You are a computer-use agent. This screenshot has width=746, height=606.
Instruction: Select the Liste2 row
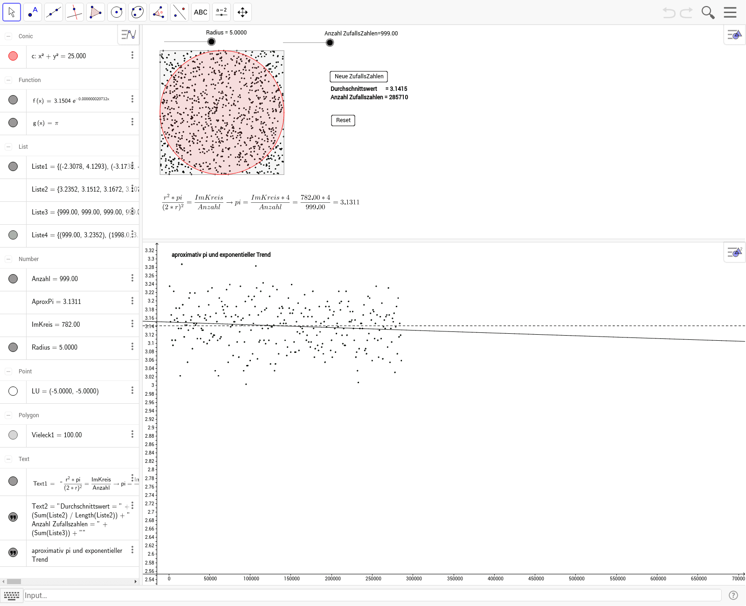coord(69,189)
